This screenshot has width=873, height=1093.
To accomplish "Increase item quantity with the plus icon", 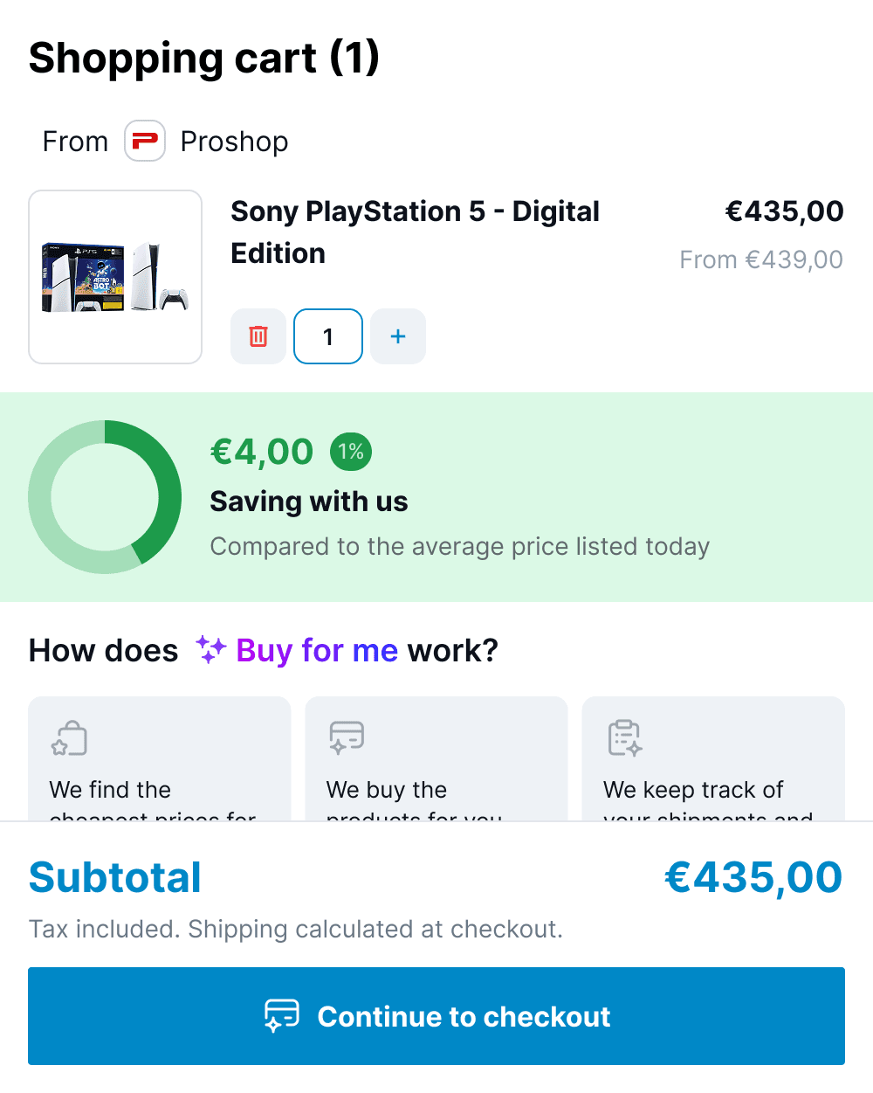I will 398,336.
